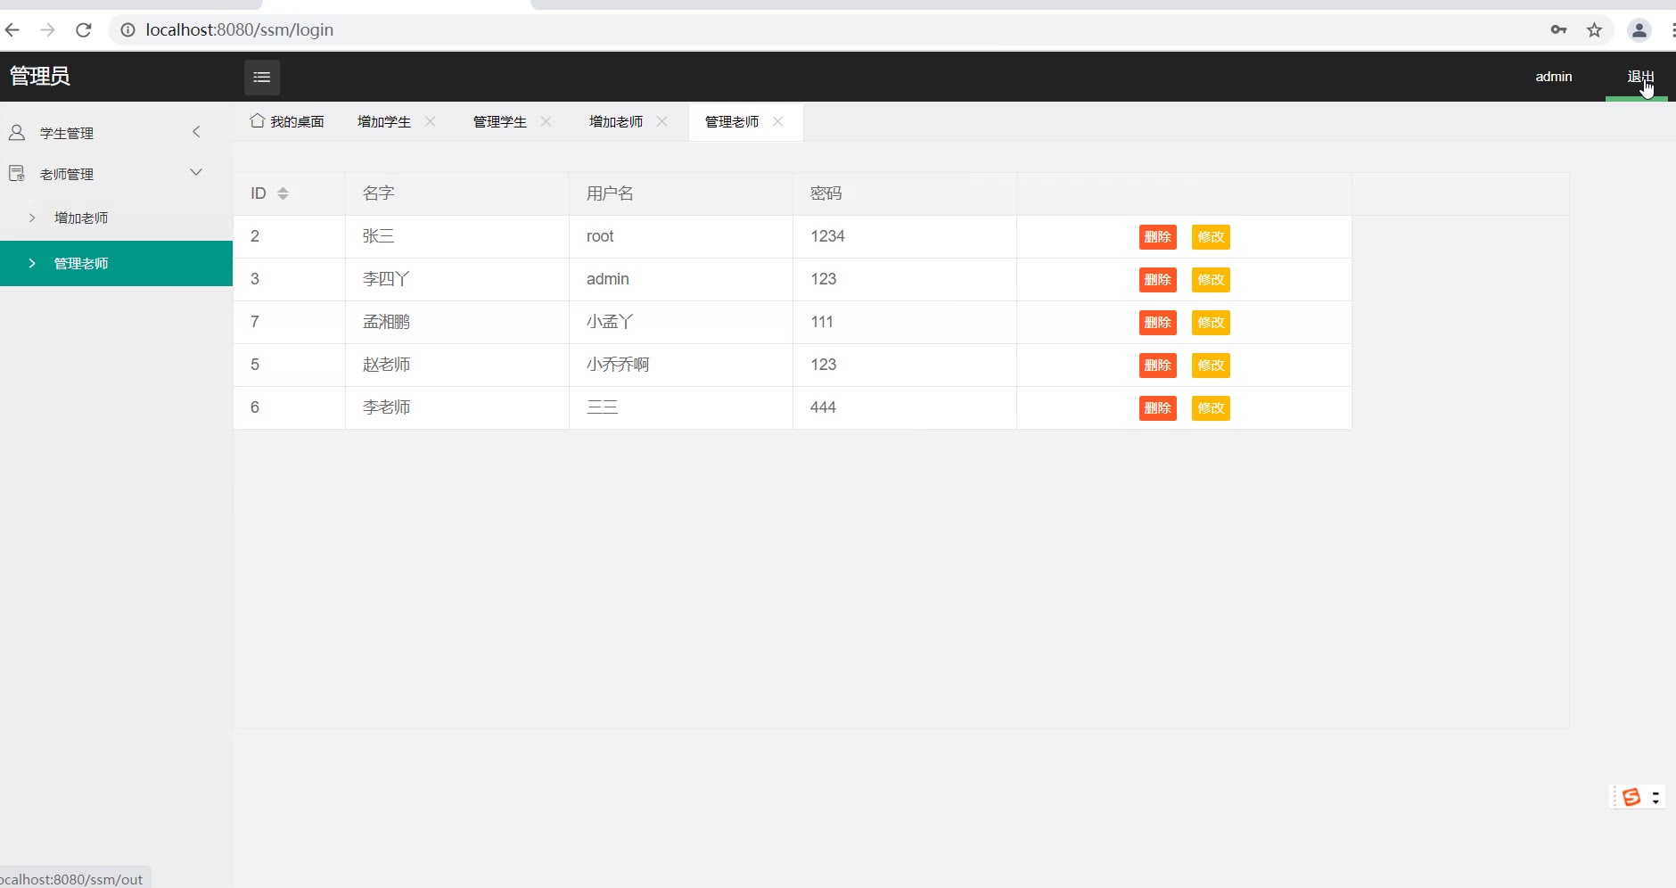
Task: Collapse the 老师管理 menu chevron
Action: coord(196,172)
